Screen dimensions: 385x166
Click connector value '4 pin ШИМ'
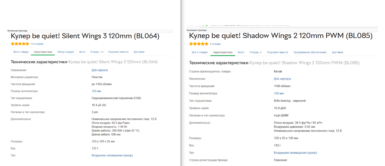pyautogui.click(x=282, y=115)
